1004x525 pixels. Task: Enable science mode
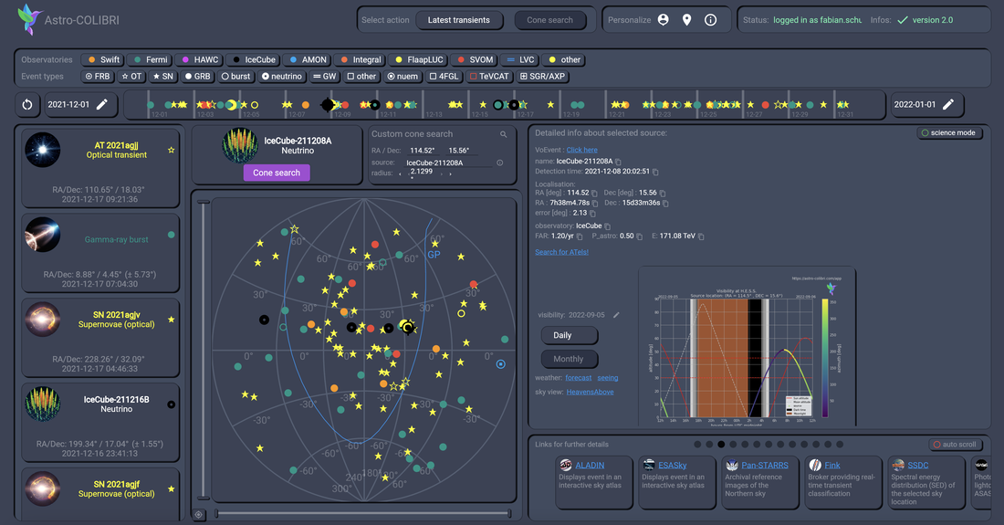(x=948, y=132)
